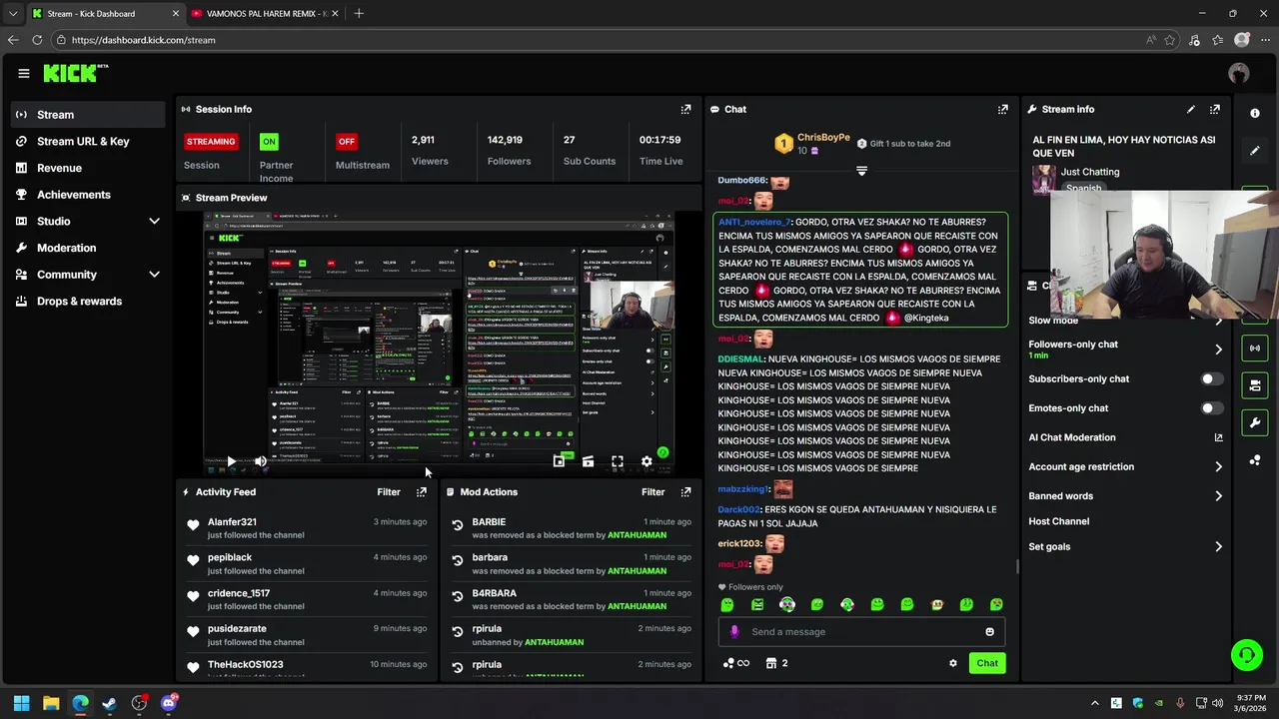1279x719 pixels.
Task: Go to Stream in sidebar
Action: (x=88, y=115)
